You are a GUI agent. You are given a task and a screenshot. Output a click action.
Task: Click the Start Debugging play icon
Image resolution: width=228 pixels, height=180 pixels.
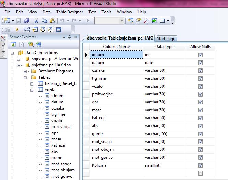pyautogui.click(x=88, y=21)
